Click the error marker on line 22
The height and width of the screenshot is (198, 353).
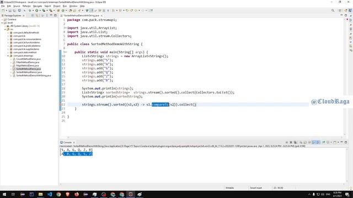pos(60,105)
